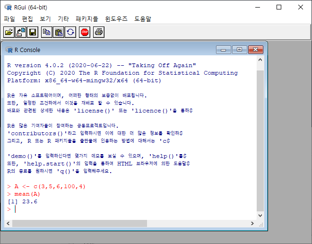This screenshot has height=244, width=312.
Task: Close the R Console child window
Action: [256, 50]
